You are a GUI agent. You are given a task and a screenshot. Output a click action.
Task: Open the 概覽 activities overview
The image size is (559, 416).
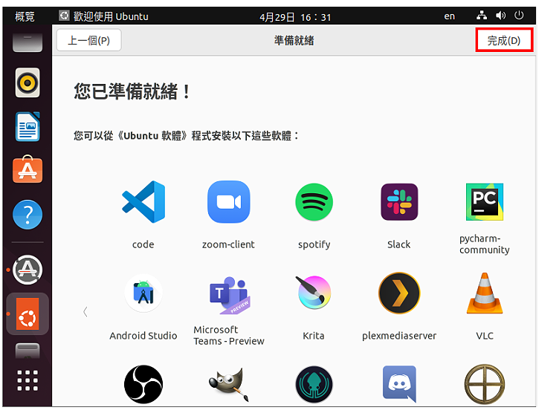coord(25,16)
